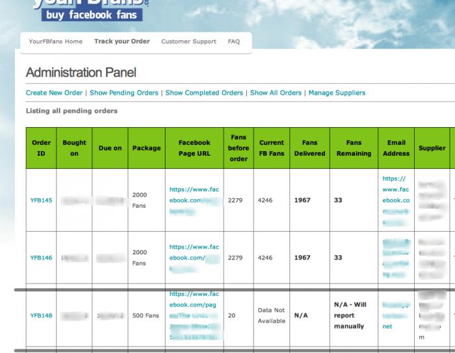Open Customer Support tab

(188, 42)
